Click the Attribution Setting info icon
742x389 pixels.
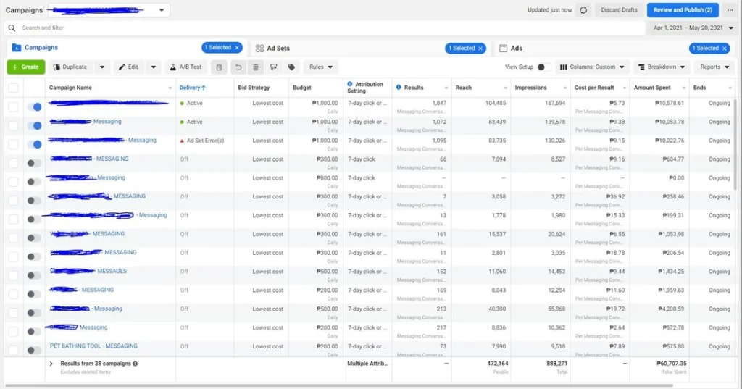350,84
